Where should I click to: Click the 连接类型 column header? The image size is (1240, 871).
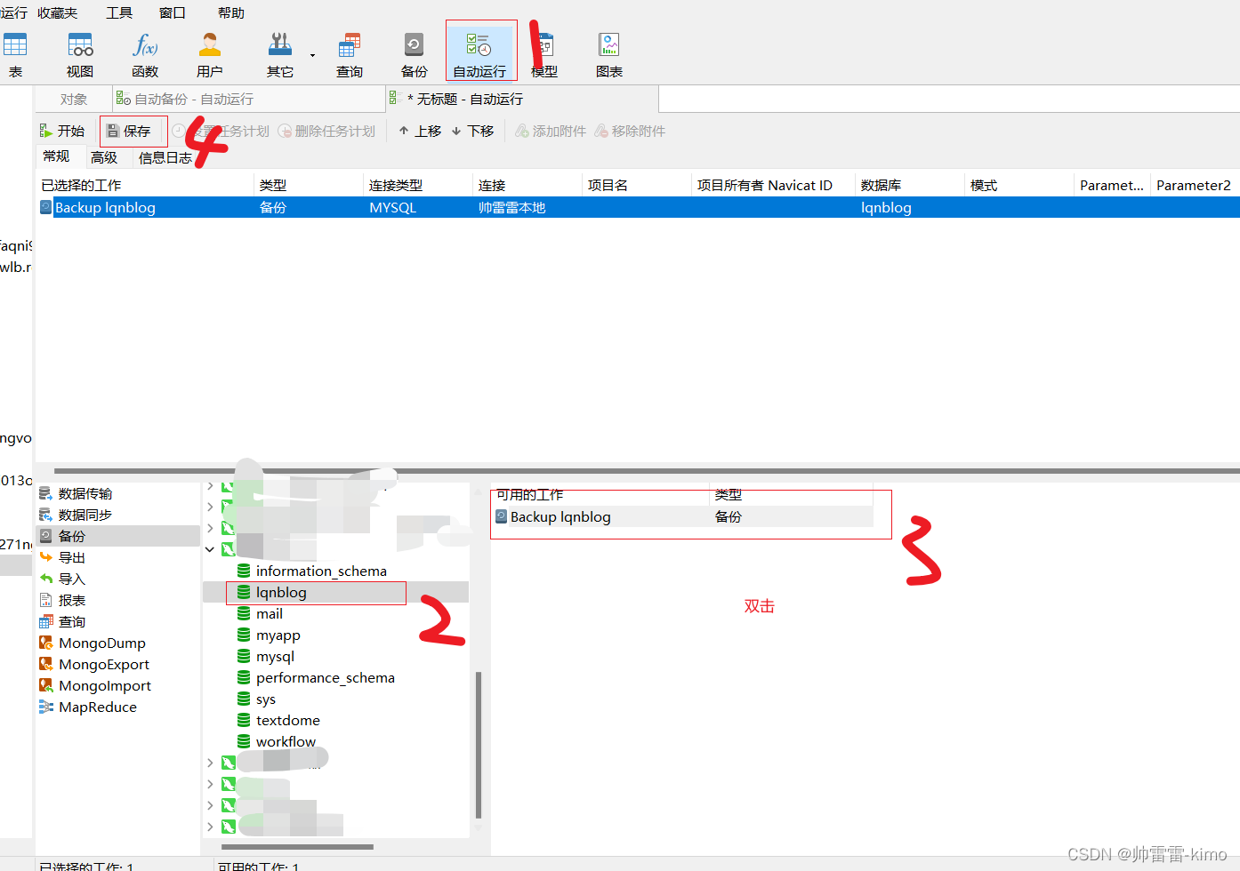418,185
